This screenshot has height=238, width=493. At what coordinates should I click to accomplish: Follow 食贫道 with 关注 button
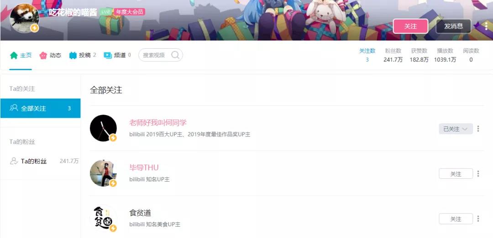coord(456,219)
